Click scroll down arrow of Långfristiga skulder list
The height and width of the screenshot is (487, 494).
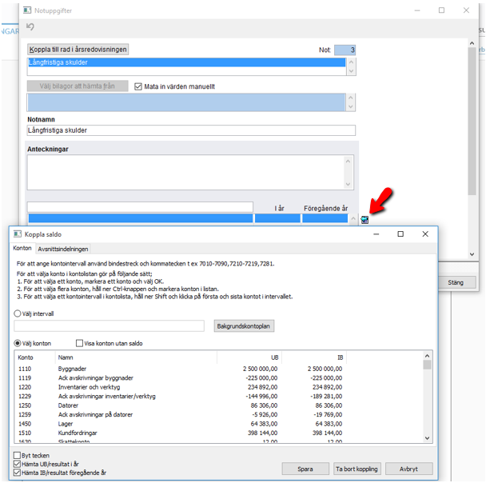click(351, 71)
